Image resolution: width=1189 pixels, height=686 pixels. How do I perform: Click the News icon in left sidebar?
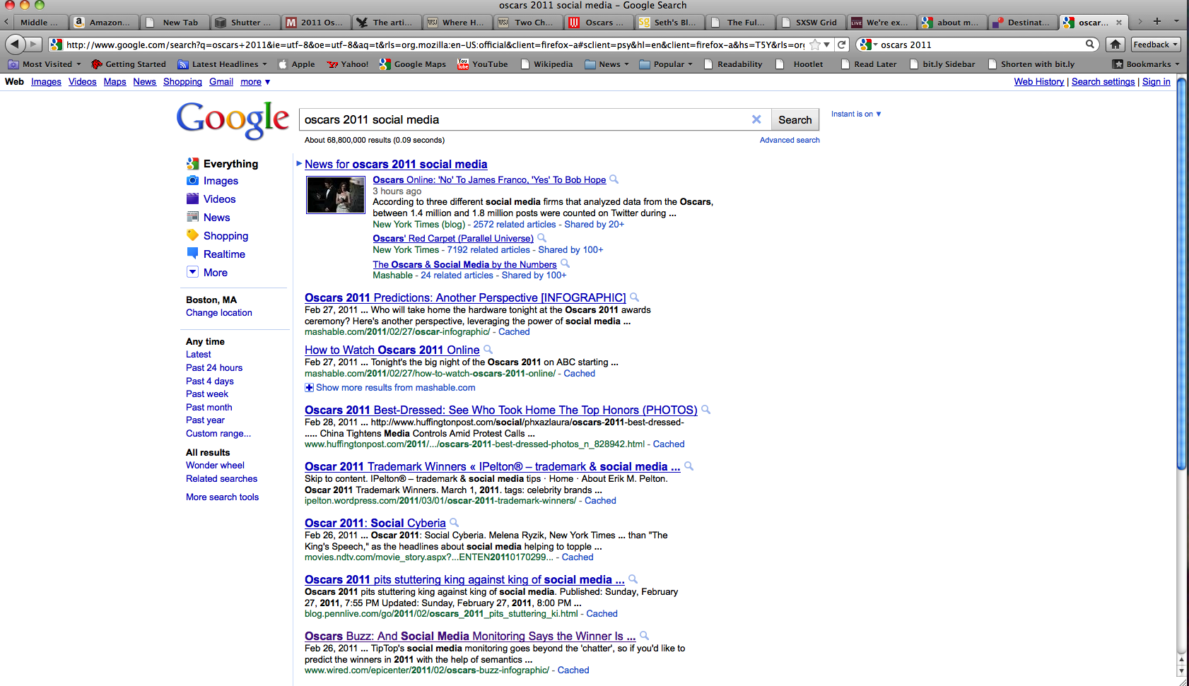pyautogui.click(x=192, y=217)
